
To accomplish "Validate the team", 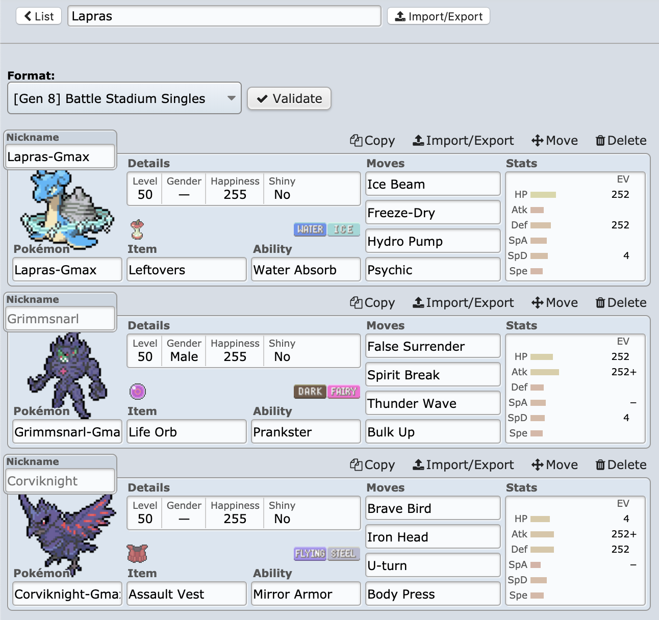I will [x=289, y=98].
